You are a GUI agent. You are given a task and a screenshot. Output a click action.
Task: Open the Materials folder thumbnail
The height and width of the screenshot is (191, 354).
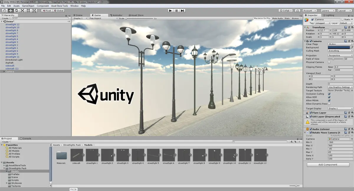[x=61, y=155]
